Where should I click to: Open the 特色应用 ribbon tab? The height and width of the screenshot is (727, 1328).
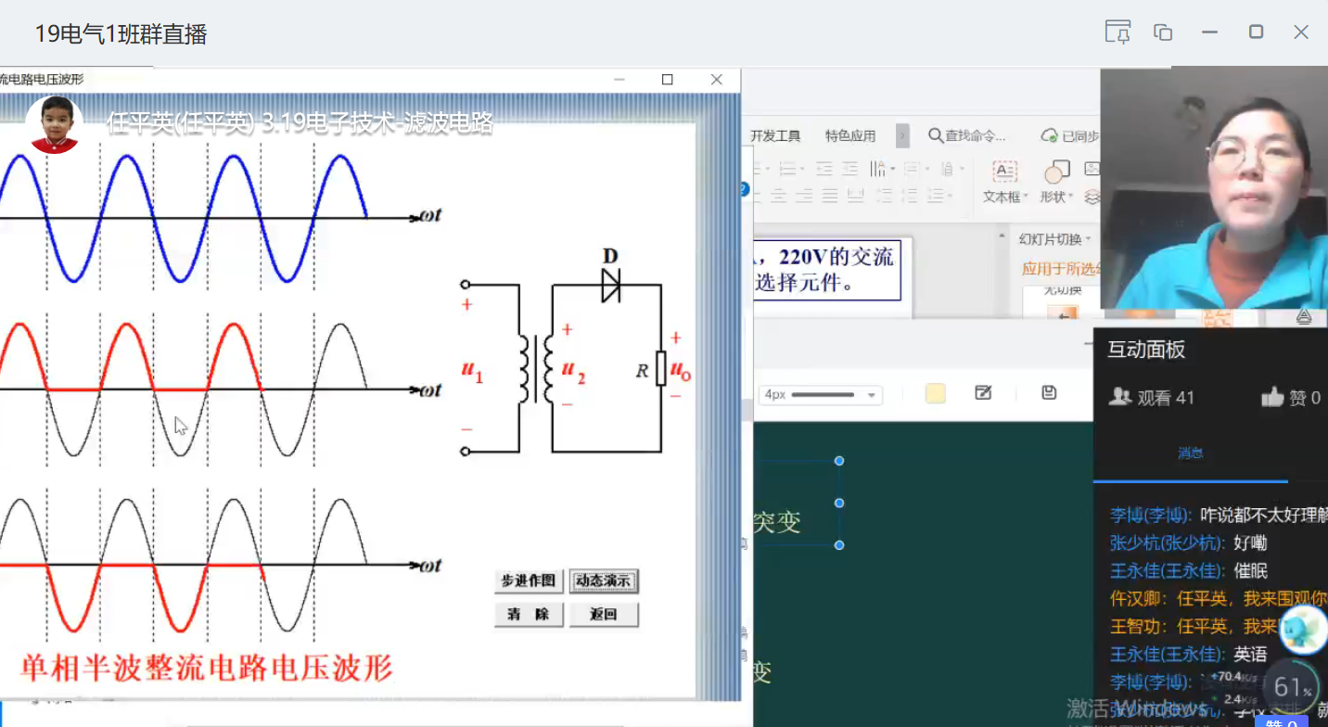point(850,136)
